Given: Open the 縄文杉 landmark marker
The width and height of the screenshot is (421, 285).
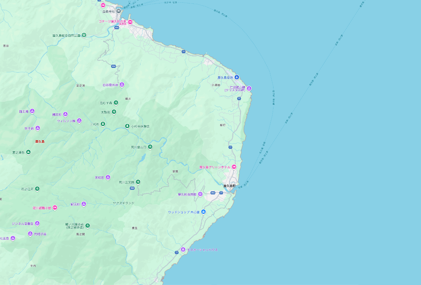Looking at the screenshot, I should pyautogui.click(x=65, y=114).
